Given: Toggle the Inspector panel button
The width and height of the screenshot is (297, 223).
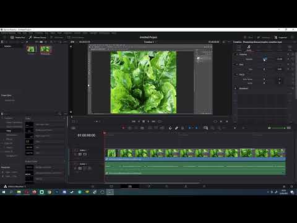Looking at the screenshot, I should [281, 37].
